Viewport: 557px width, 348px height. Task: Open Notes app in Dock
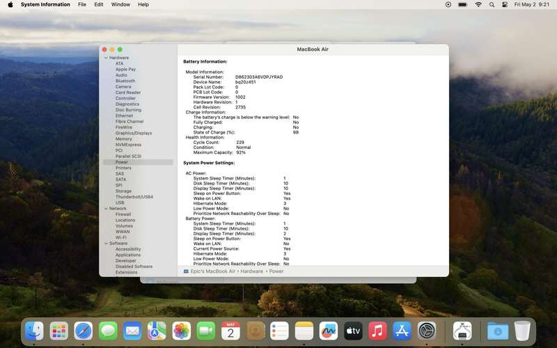pyautogui.click(x=304, y=331)
